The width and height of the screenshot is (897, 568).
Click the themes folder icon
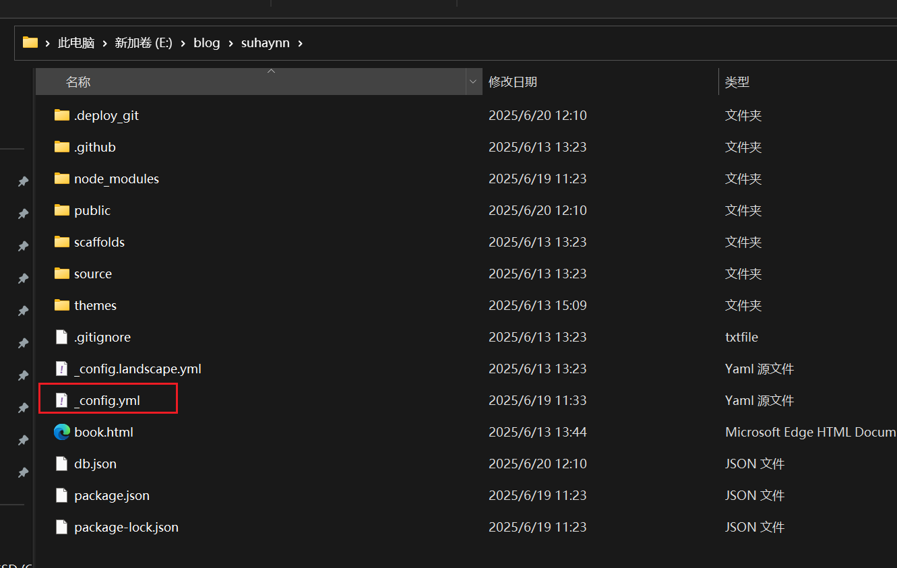click(x=62, y=305)
